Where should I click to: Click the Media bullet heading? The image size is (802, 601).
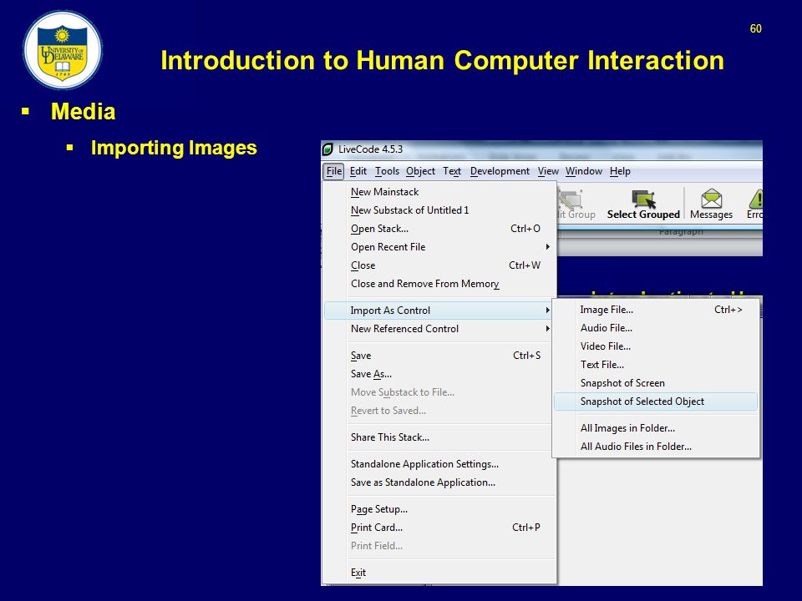click(83, 111)
